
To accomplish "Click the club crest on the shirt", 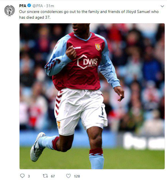I will coord(98,47).
